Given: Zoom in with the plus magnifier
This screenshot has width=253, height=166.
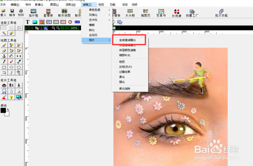Looking at the screenshot, I should 53,28.
